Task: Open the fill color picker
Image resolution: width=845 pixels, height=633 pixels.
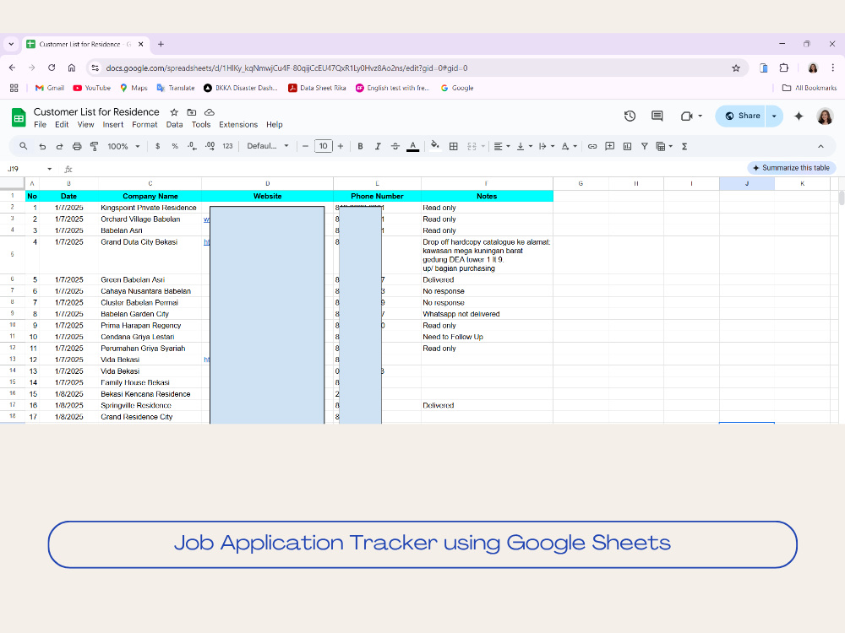Action: 435,145
